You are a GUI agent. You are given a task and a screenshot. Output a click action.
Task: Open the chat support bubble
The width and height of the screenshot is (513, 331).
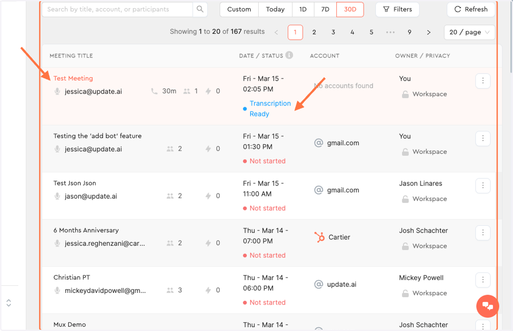488,306
